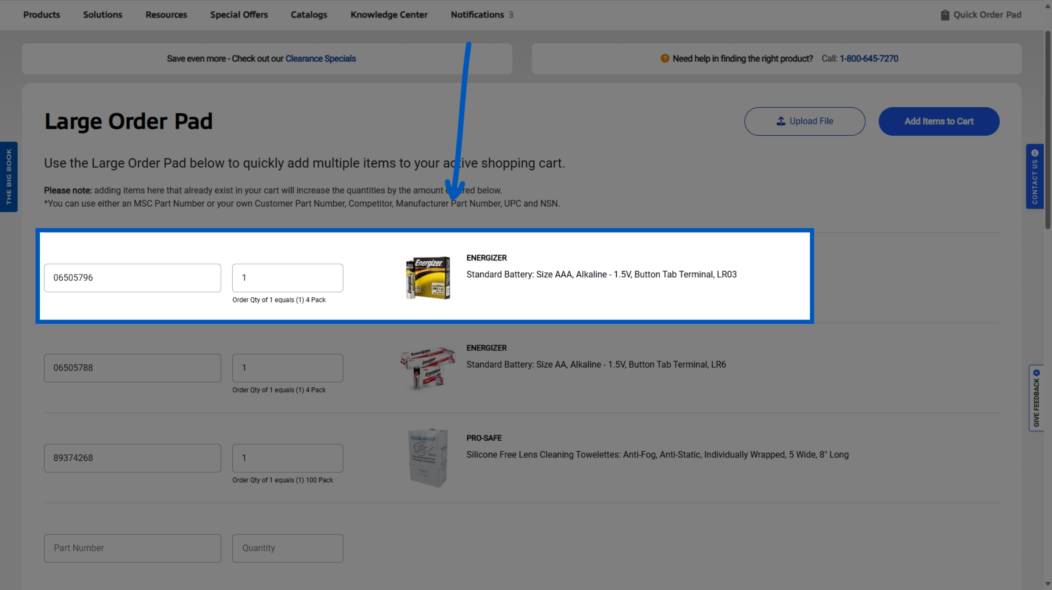Image resolution: width=1052 pixels, height=590 pixels.
Task: Follow the Clearance Specials link
Action: tap(320, 59)
